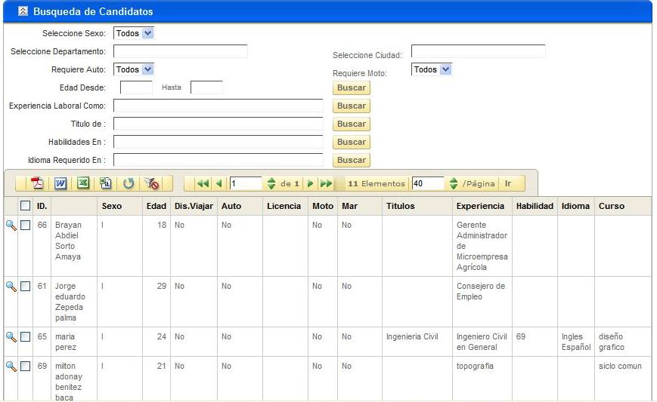The image size is (657, 402).
Task: Export the candidate list to Word
Action: [60, 183]
